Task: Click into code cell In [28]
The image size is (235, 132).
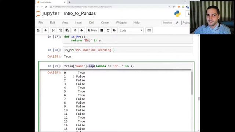Action: coord(128,50)
